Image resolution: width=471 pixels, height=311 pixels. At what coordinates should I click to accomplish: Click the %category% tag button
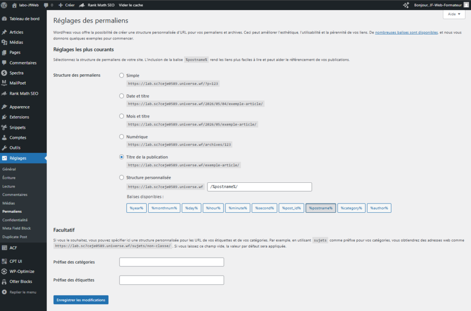351,208
